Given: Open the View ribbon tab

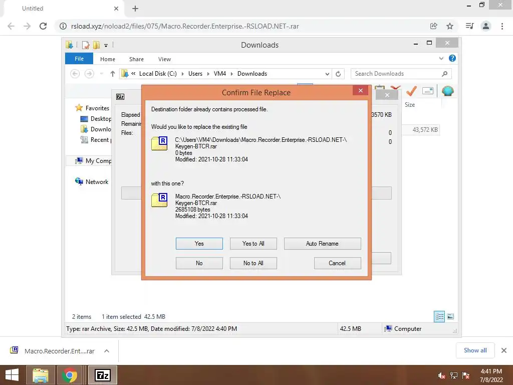Looking at the screenshot, I should 164,59.
